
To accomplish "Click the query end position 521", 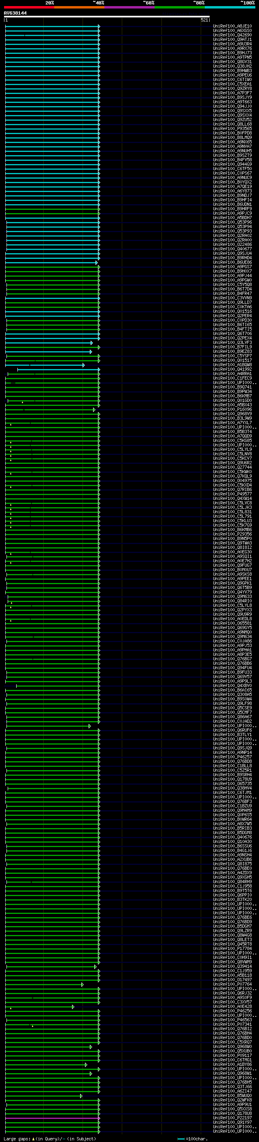I will tap(204, 20).
